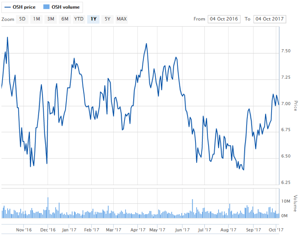Click the To date field 04 Oct 2017
Image resolution: width=299 pixels, height=235 pixels.
(270, 19)
